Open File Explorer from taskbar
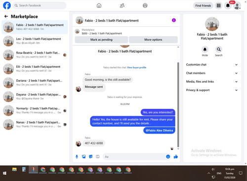The height and width of the screenshot is (181, 247). click(14, 170)
